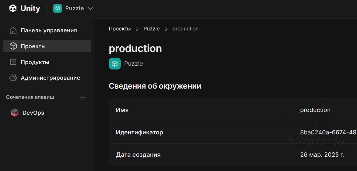The height and width of the screenshot is (171, 357).
Task: Click the environment identifier value
Action: point(328,132)
